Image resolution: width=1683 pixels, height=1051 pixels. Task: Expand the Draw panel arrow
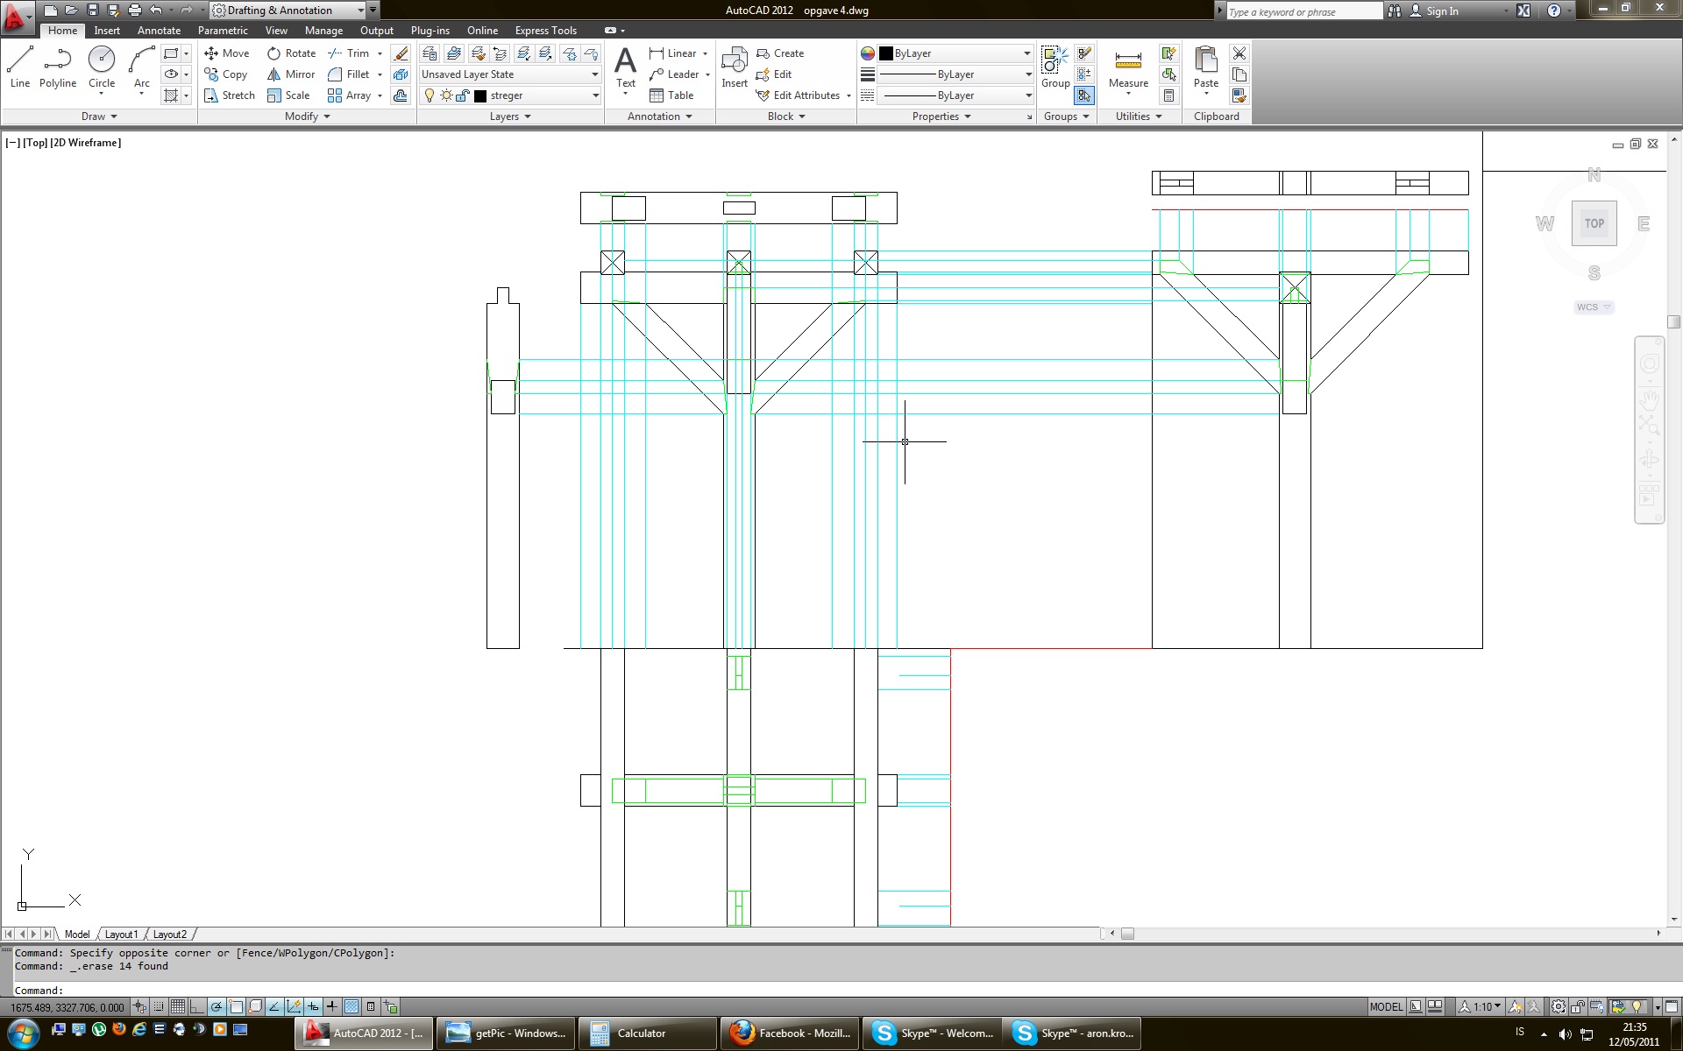[114, 116]
